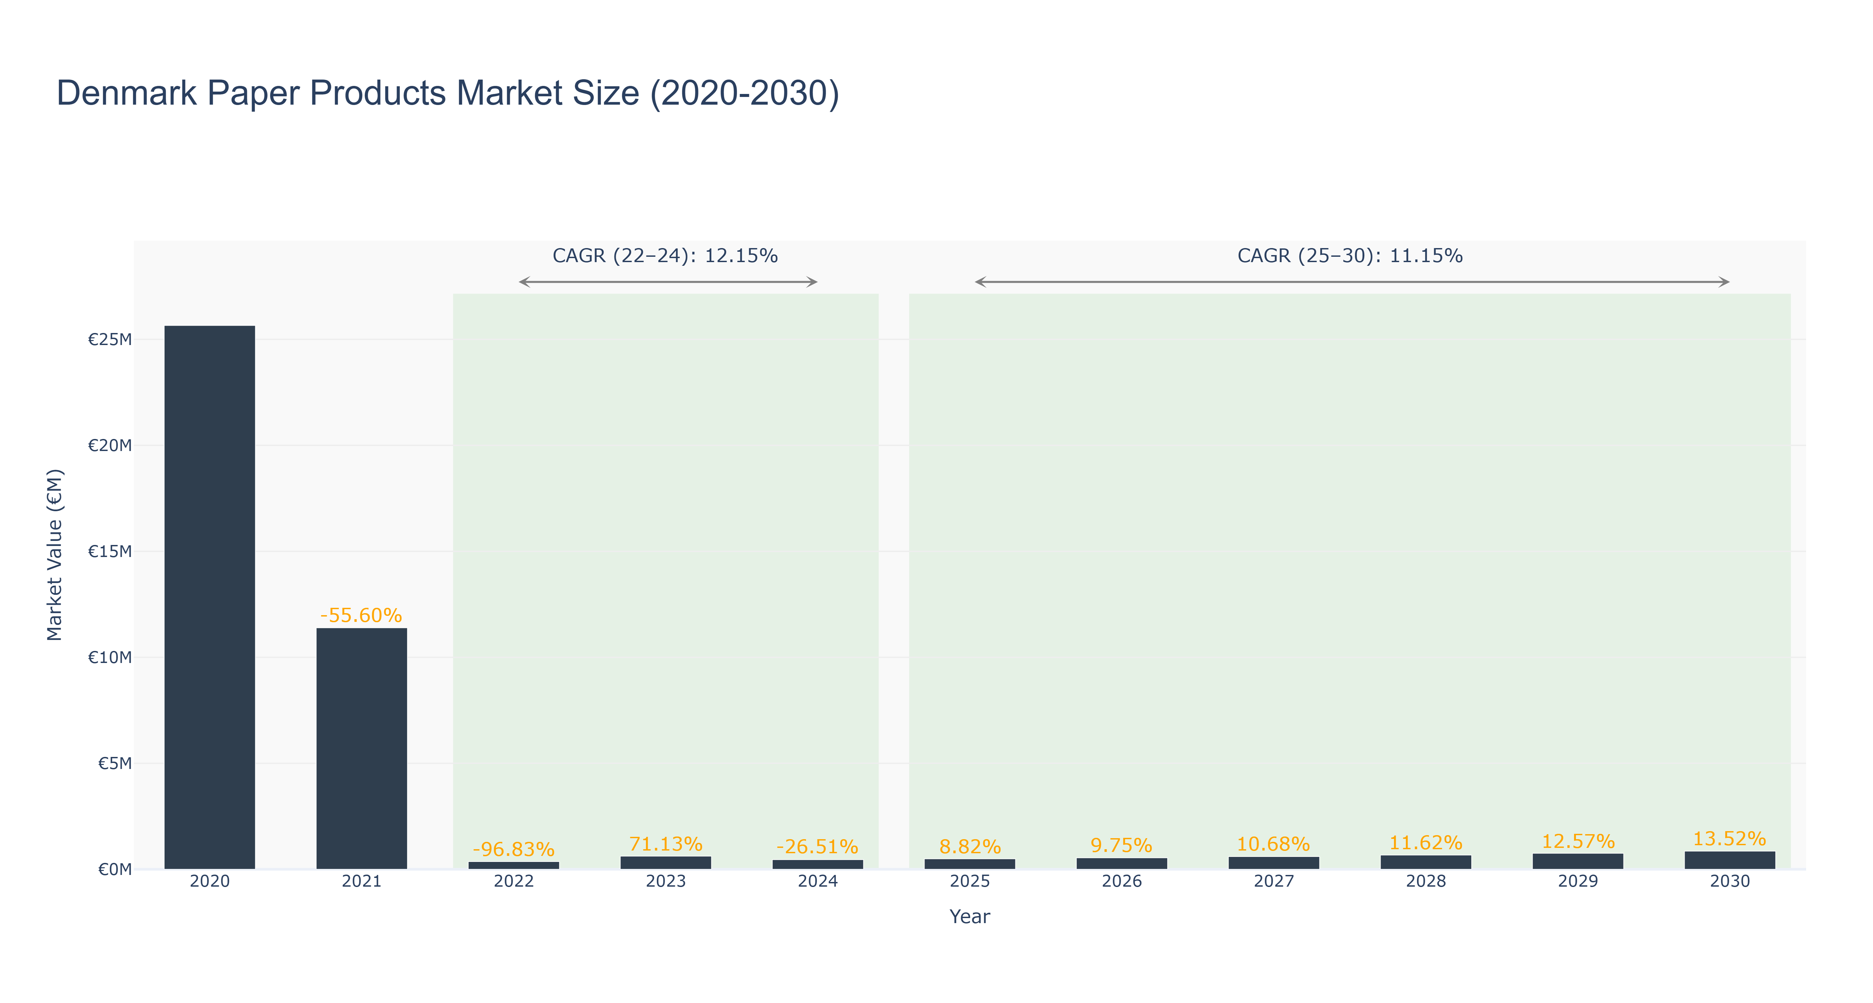1873x1003 pixels.
Task: Click the '10.68%' growth label
Action: click(1273, 844)
